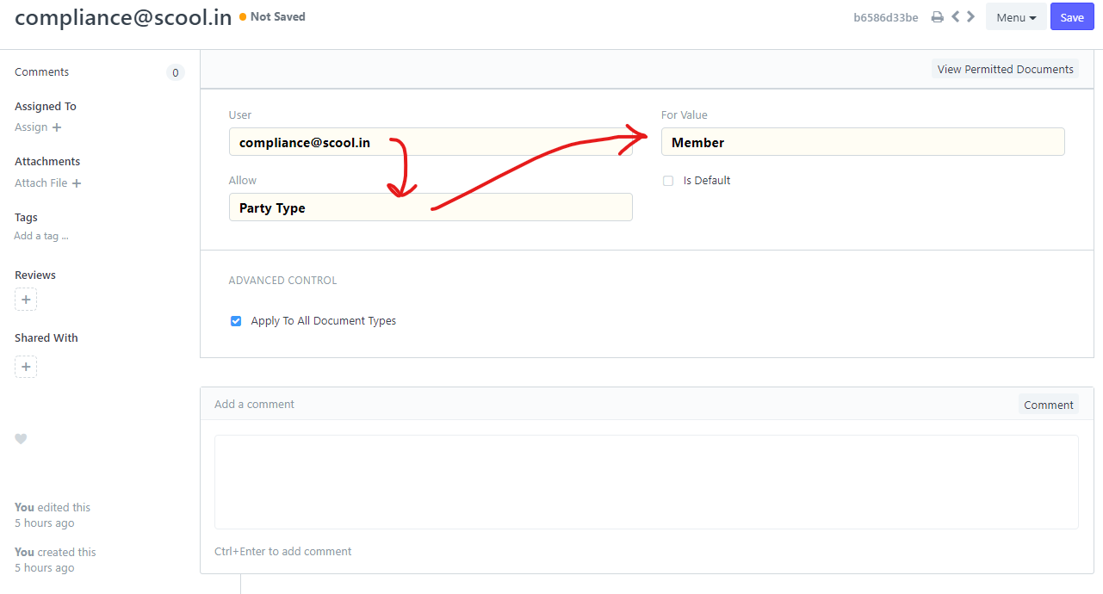Image resolution: width=1103 pixels, height=594 pixels.
Task: Click Add a tag field
Action: [41, 236]
